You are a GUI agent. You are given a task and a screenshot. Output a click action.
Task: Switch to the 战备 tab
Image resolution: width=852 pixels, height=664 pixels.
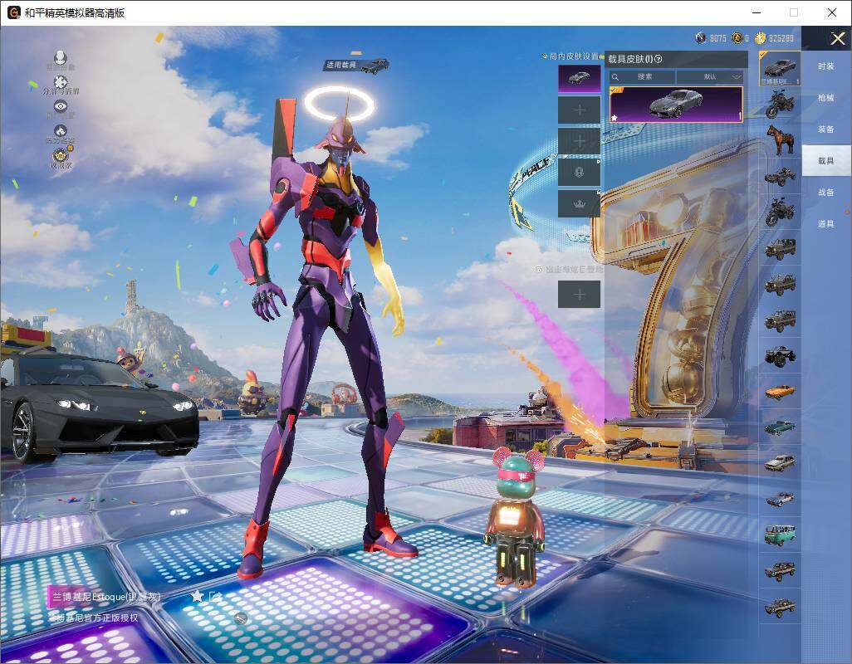click(825, 193)
